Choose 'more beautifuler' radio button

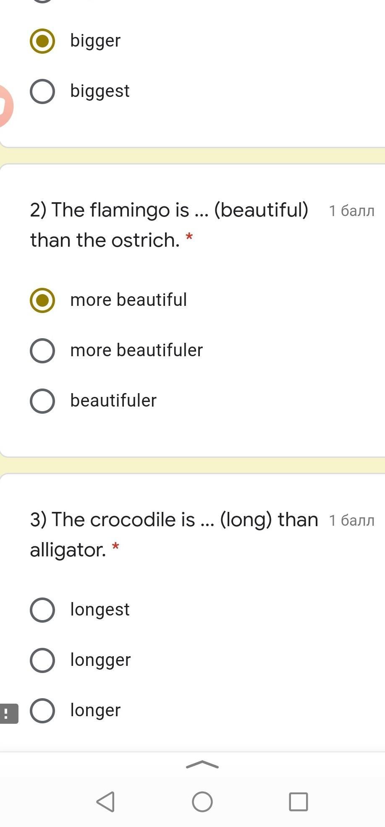pos(42,351)
